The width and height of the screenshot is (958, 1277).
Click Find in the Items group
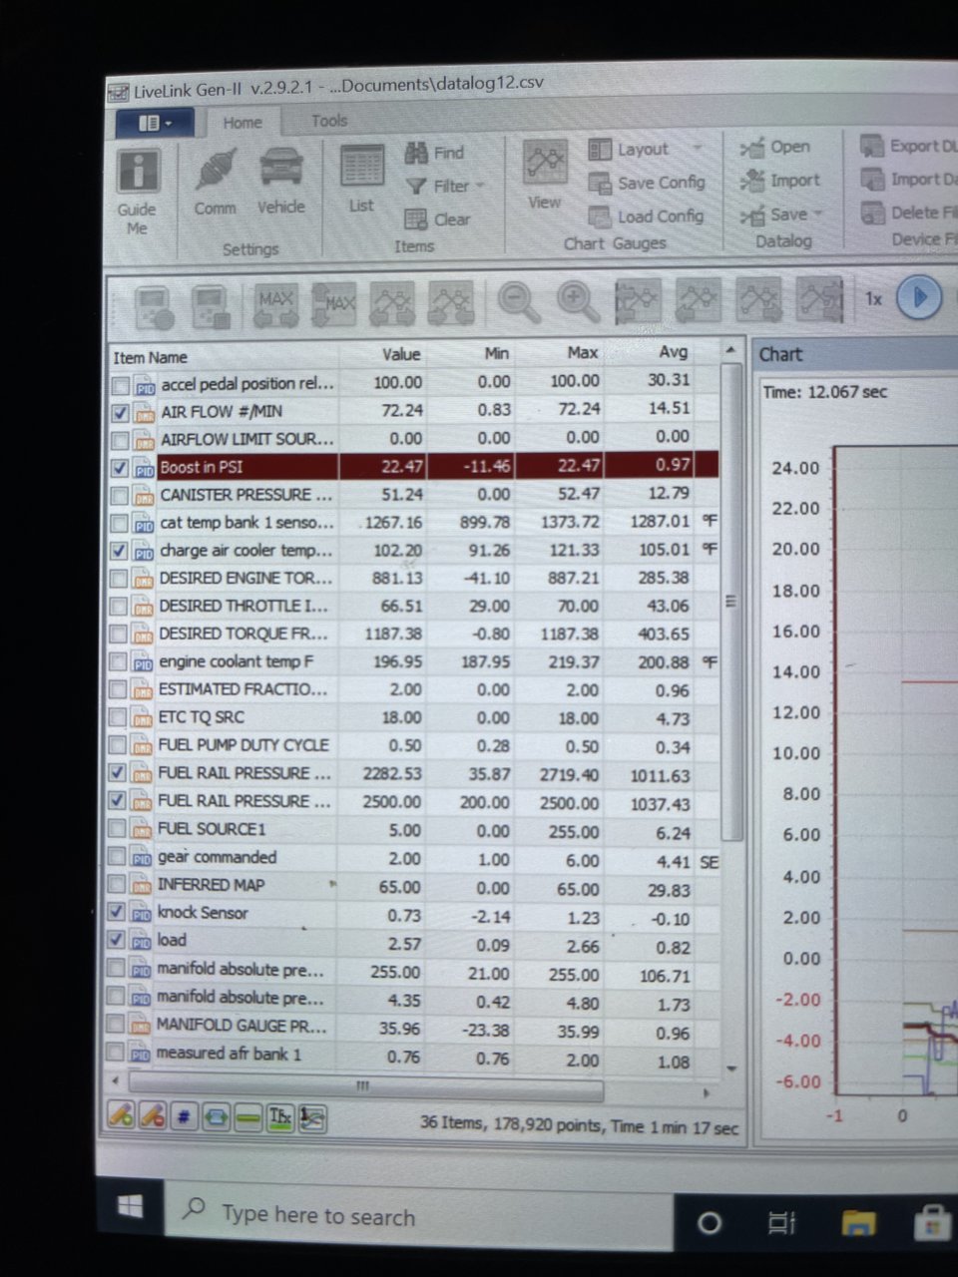435,153
